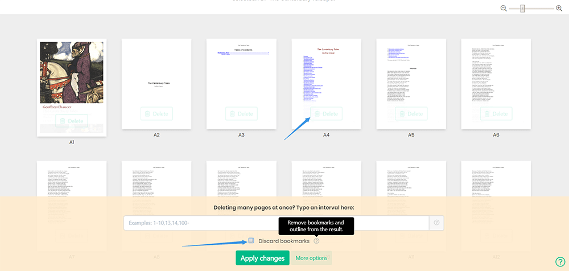Image resolution: width=569 pixels, height=271 pixels.
Task: Open the green help circle icon
Action: pyautogui.click(x=559, y=262)
